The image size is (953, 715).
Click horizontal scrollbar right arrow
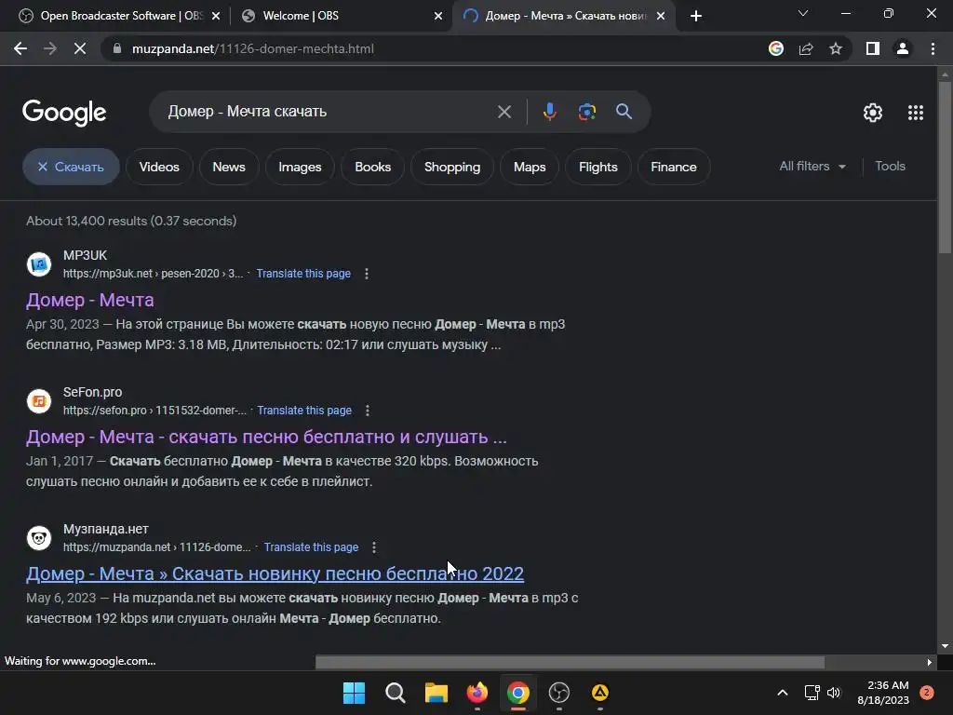pyautogui.click(x=930, y=662)
